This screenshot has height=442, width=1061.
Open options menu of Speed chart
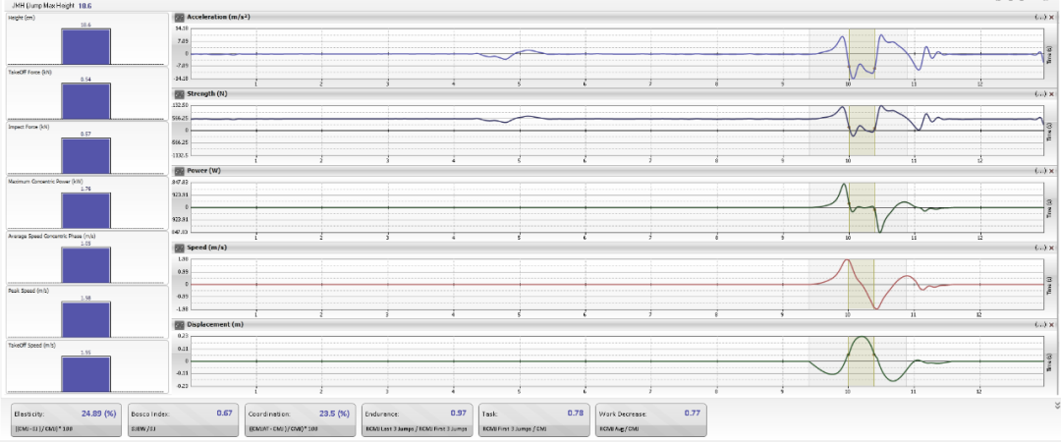tap(1039, 248)
